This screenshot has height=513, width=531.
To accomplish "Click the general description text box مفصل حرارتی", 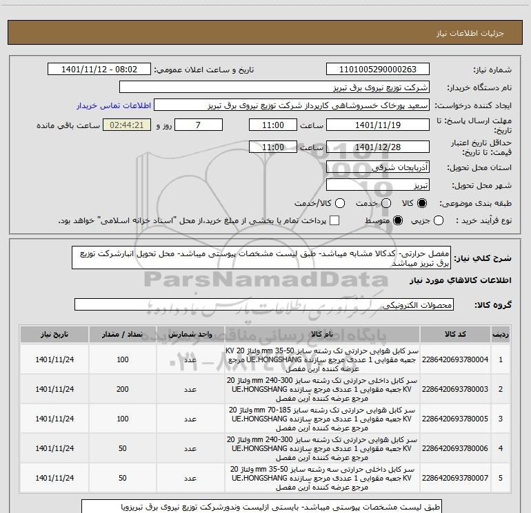I will (x=261, y=258).
